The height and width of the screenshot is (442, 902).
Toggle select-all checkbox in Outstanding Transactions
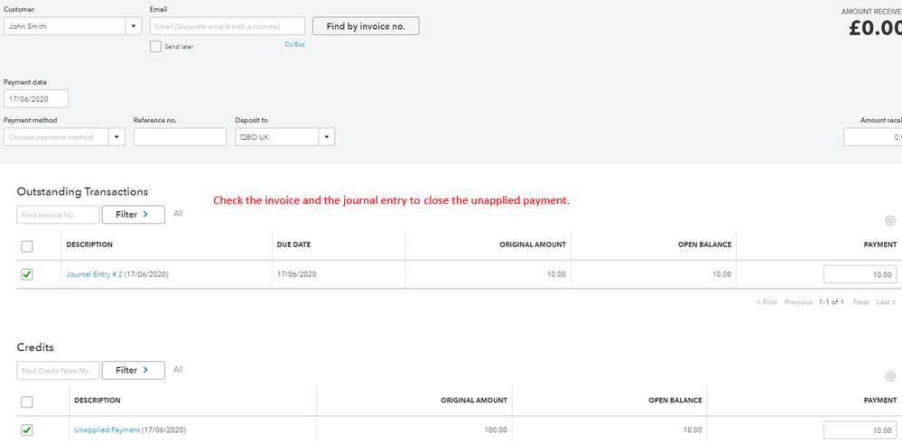pos(27,246)
